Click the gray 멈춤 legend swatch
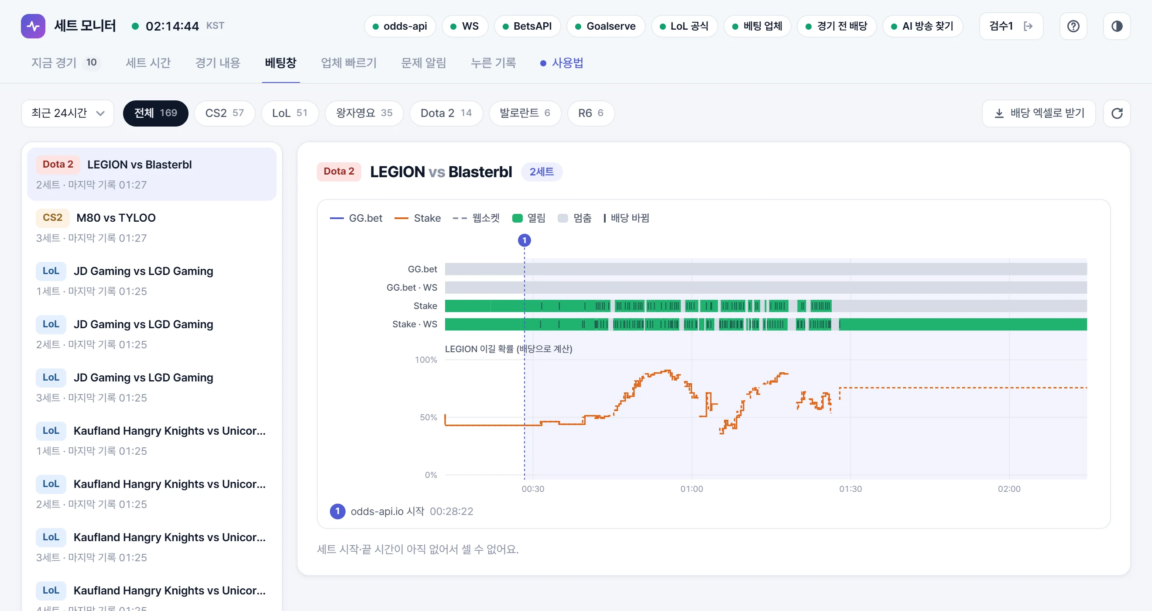 point(562,218)
